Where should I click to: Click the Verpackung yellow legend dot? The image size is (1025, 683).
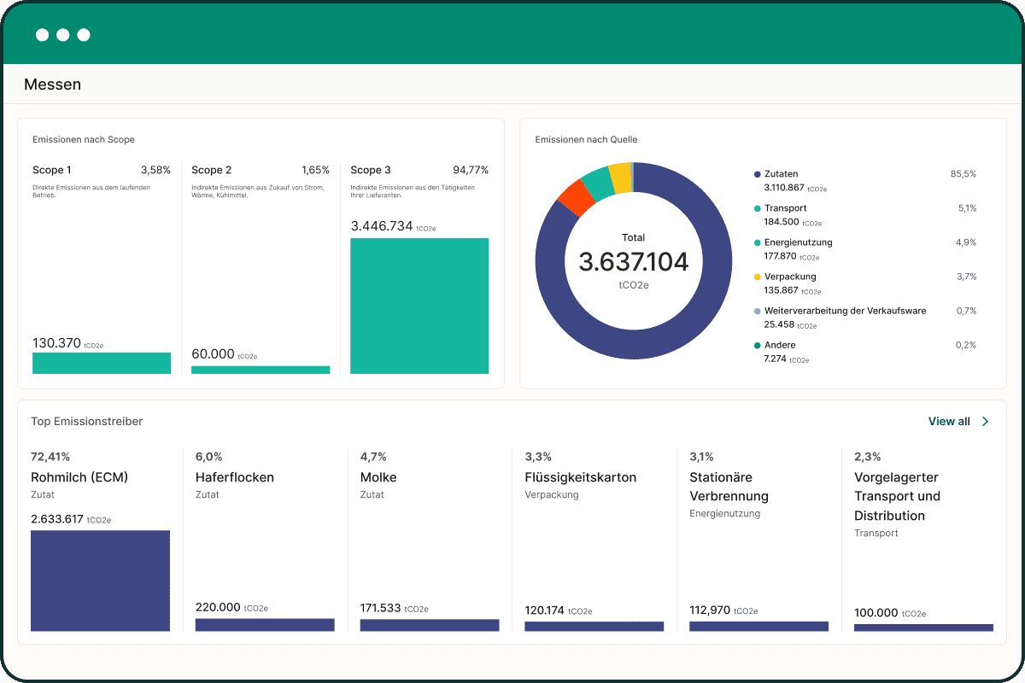pos(758,277)
